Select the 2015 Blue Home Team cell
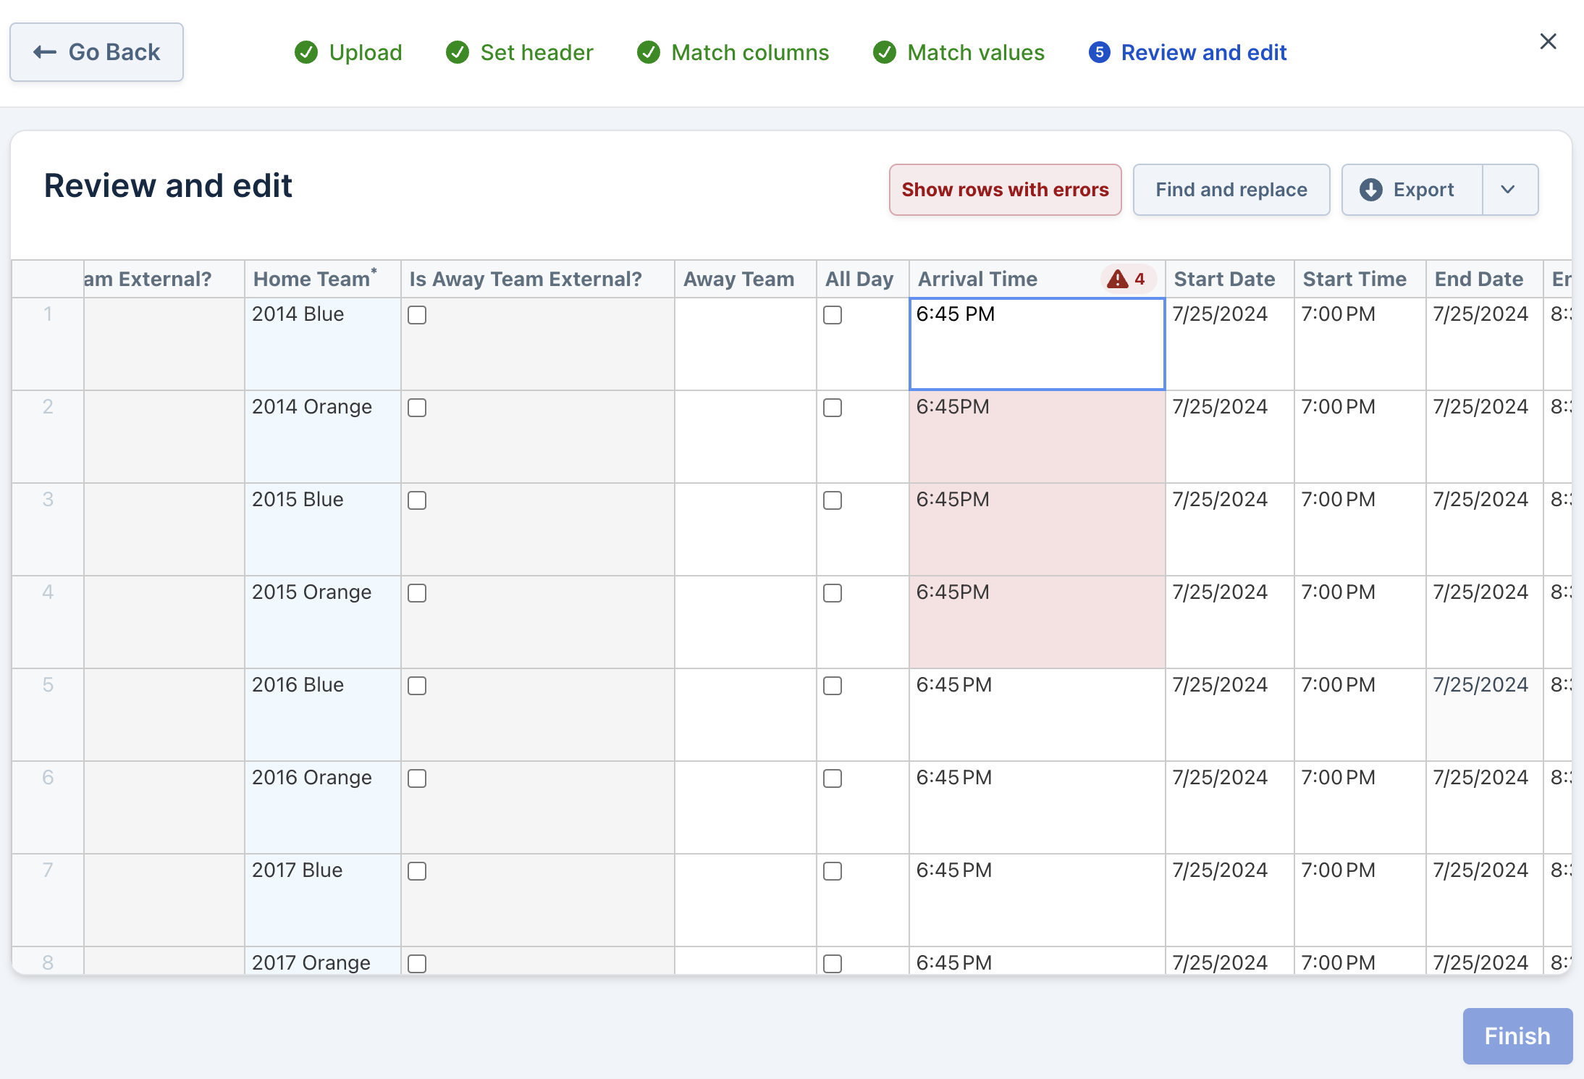Viewport: 1584px width, 1079px height. [x=322, y=529]
